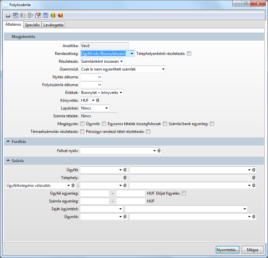Collapse the Szűrés section
This screenshot has height=258, width=268.
tap(7, 161)
